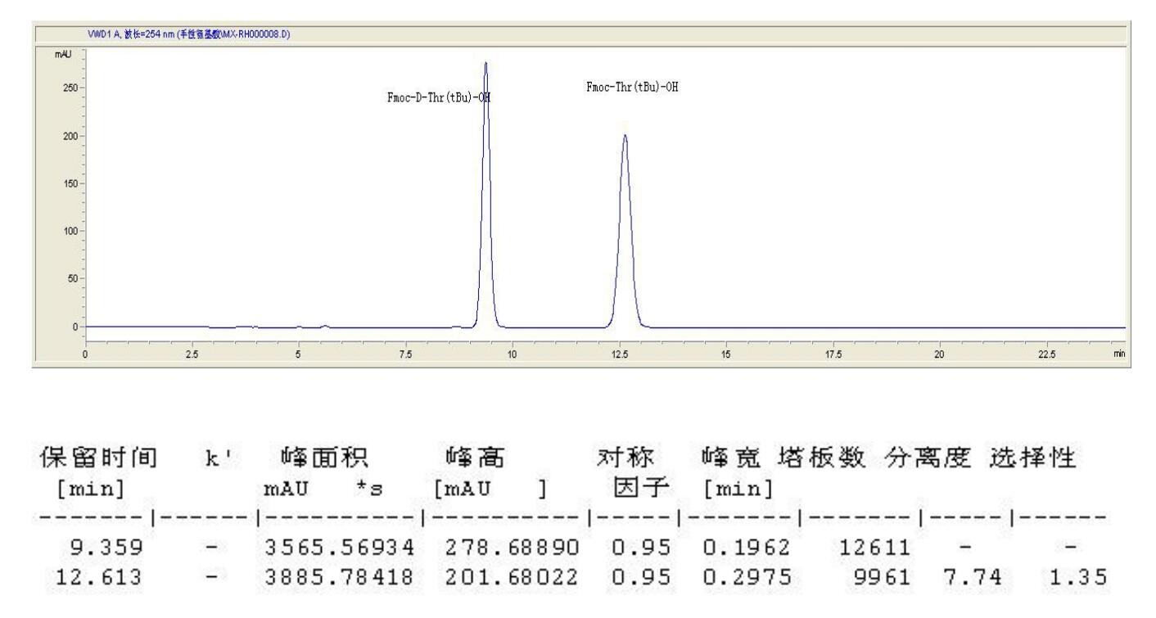Image resolution: width=1156 pixels, height=618 pixels.
Task: Click the apex of the second, shorter peak
Action: 625,136
